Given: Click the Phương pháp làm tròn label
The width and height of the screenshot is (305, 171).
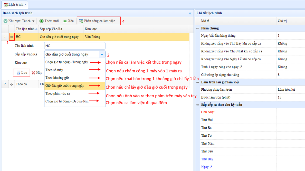Looking at the screenshot, I should 216,90.
